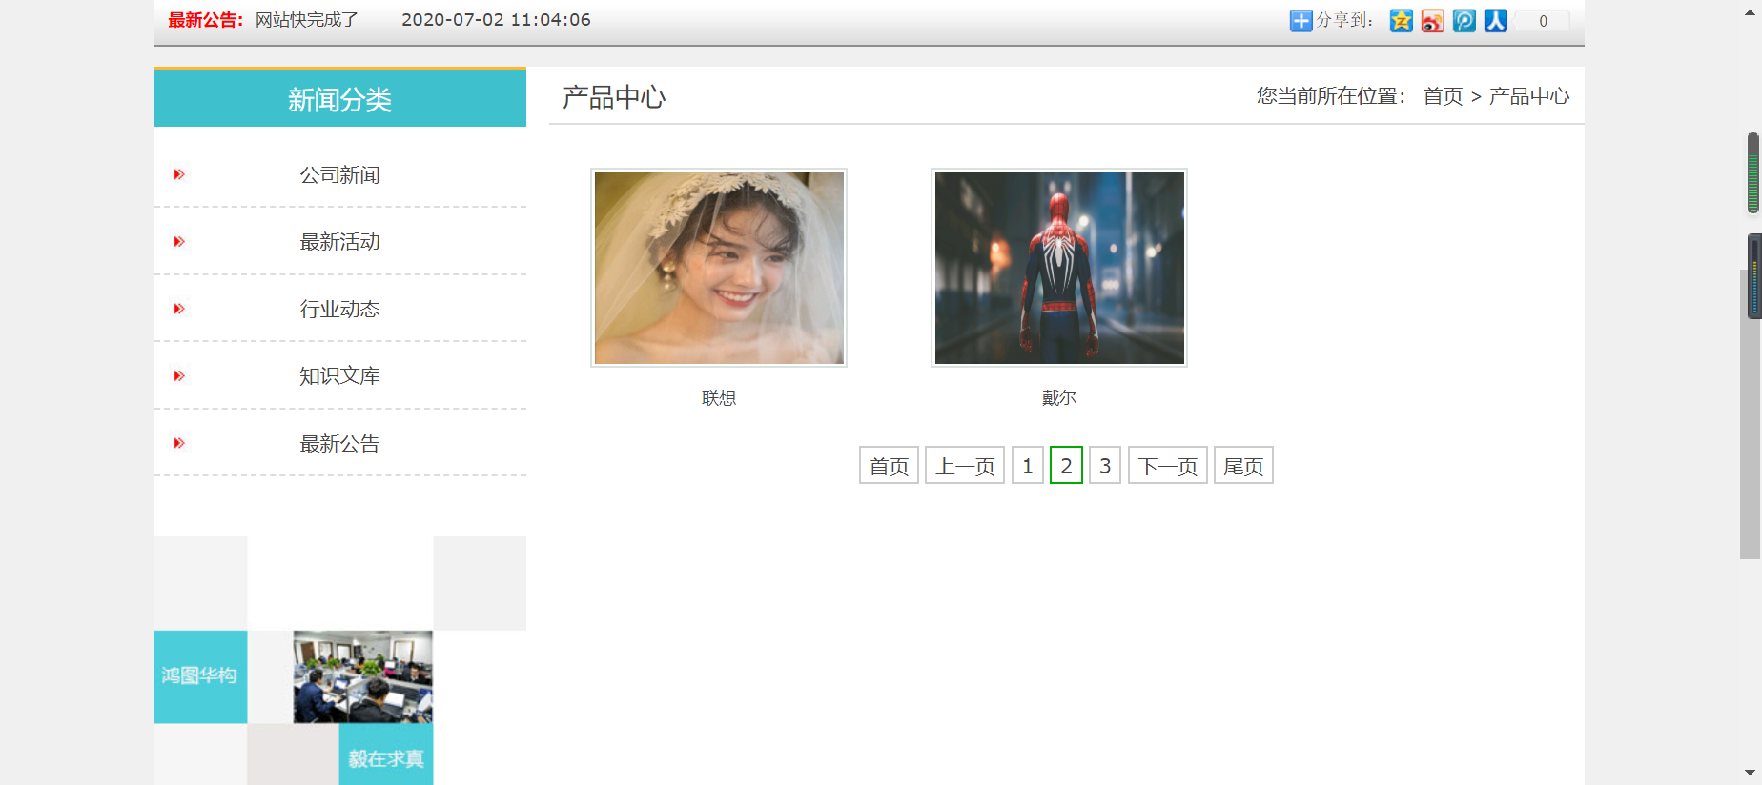Open 最新活动 news category
The height and width of the screenshot is (785, 1762).
click(x=339, y=242)
